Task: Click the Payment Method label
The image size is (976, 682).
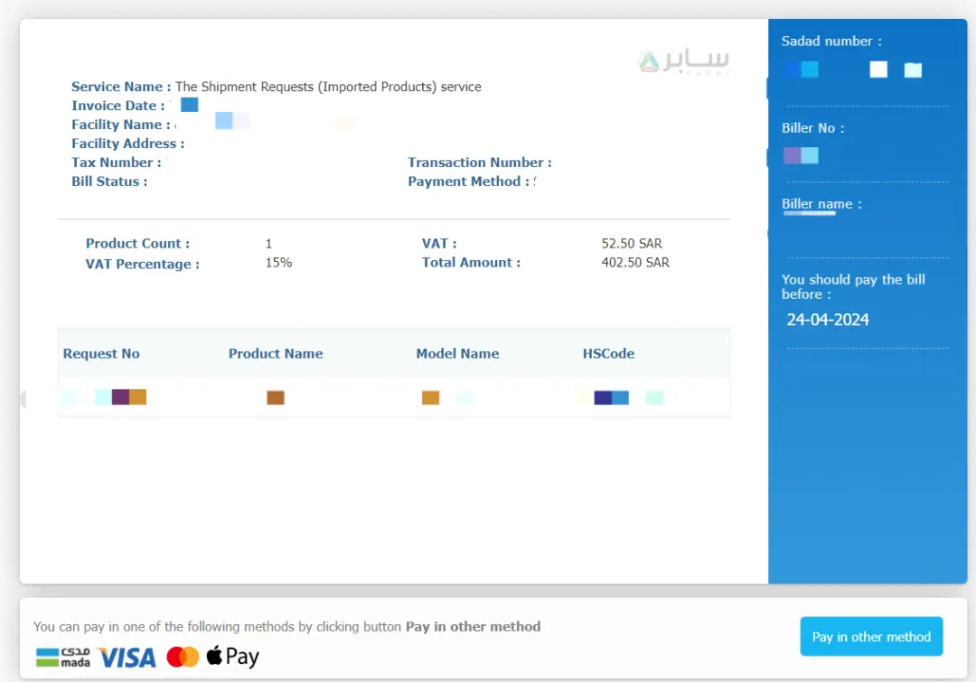Action: click(468, 182)
